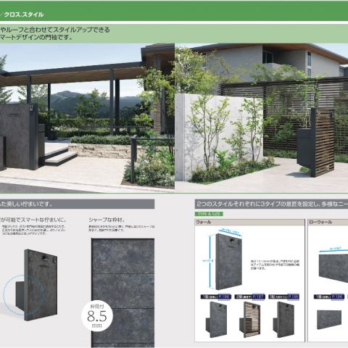This screenshot has width=348, height=348.
Task: Click the concrete wall garden photo
Action: [x=262, y=118]
